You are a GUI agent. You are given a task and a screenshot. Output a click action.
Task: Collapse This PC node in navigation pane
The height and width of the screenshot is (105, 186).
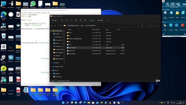click(x=51, y=71)
